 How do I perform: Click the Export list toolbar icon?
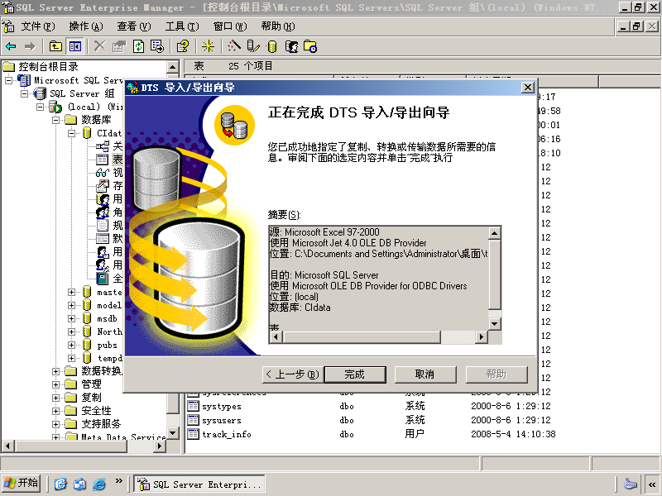click(157, 46)
